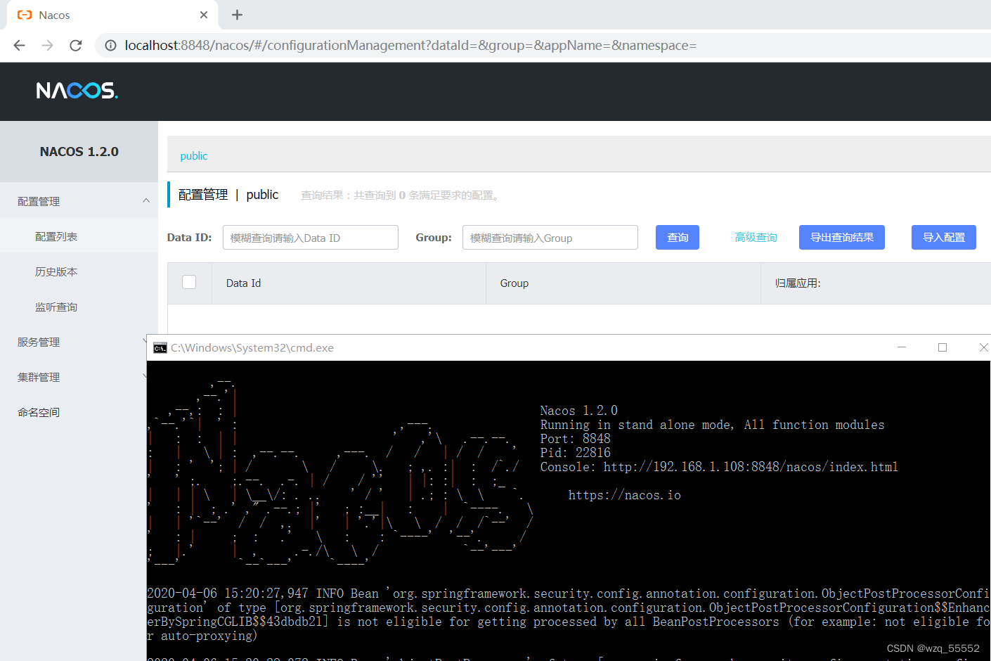Select the public namespace link
This screenshot has width=991, height=661.
pos(194,156)
